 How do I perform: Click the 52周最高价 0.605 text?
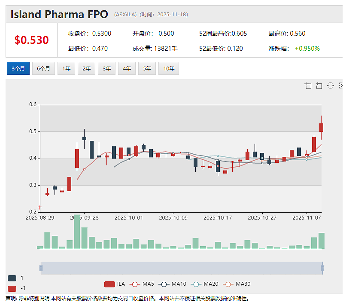pyautogui.click(x=223, y=34)
